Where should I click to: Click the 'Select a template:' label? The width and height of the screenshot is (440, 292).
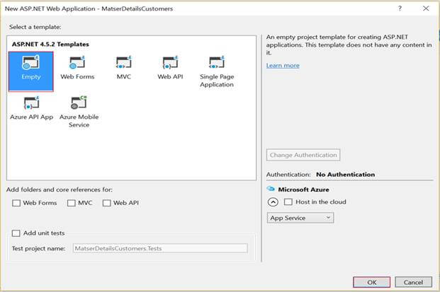click(x=35, y=27)
